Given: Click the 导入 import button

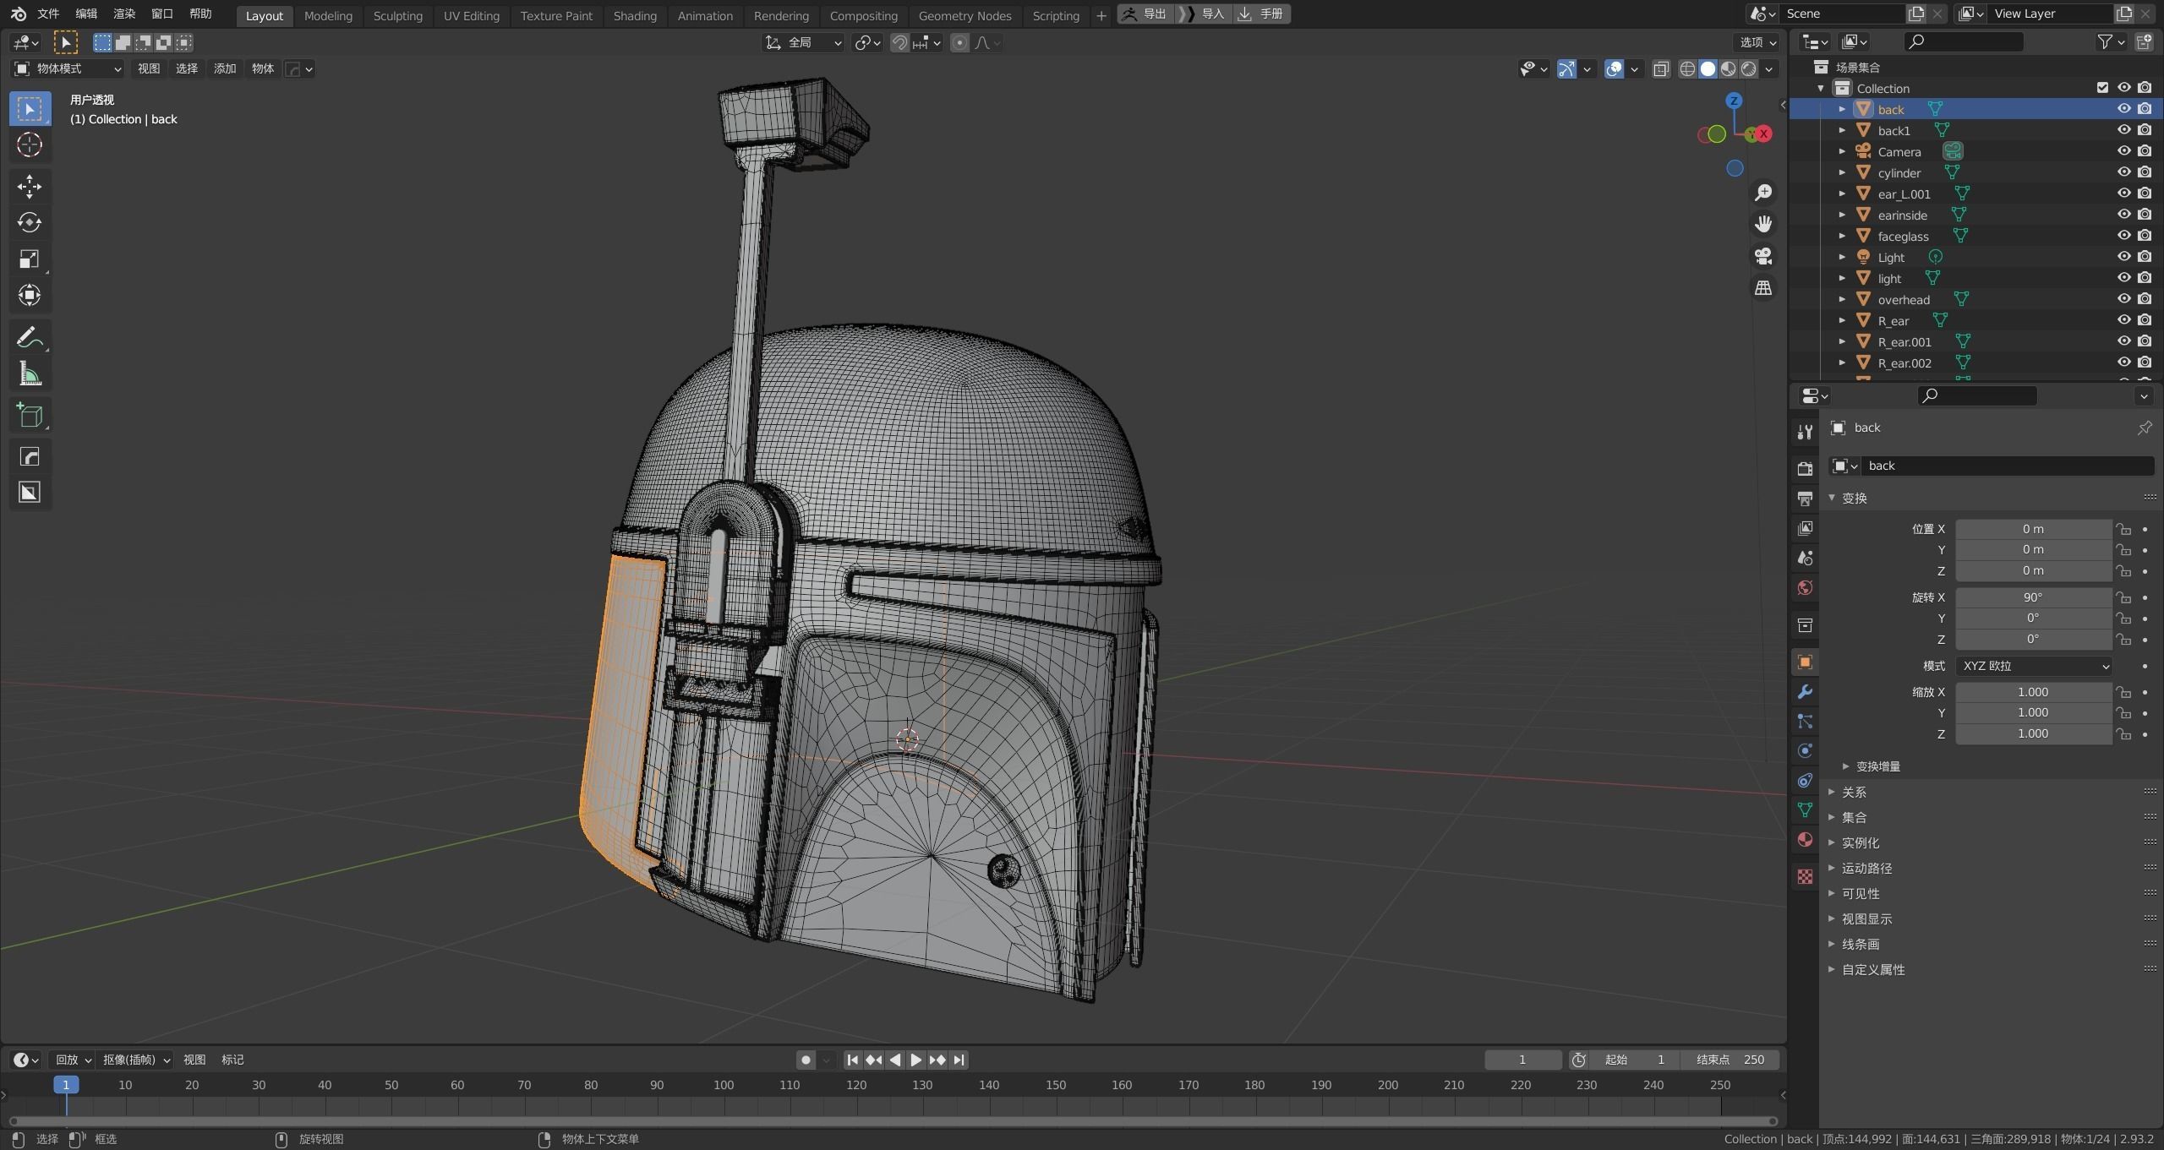Looking at the screenshot, I should [1203, 14].
